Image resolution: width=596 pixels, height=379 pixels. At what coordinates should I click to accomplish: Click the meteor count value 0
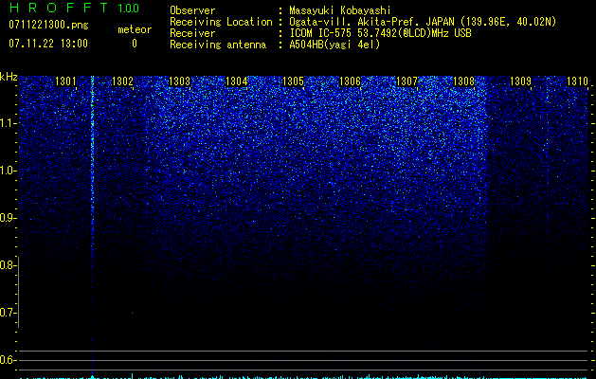tap(135, 44)
